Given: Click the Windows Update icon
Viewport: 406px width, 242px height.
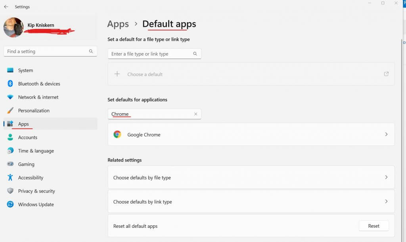Looking at the screenshot, I should tap(10, 204).
